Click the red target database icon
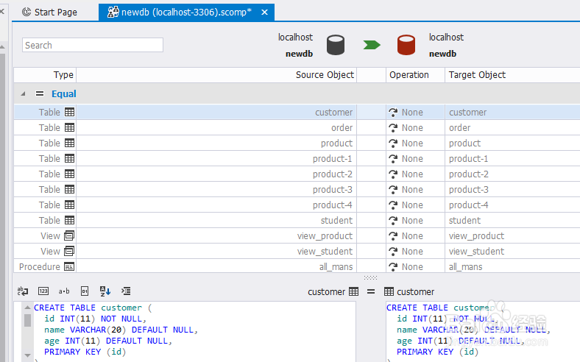 406,45
